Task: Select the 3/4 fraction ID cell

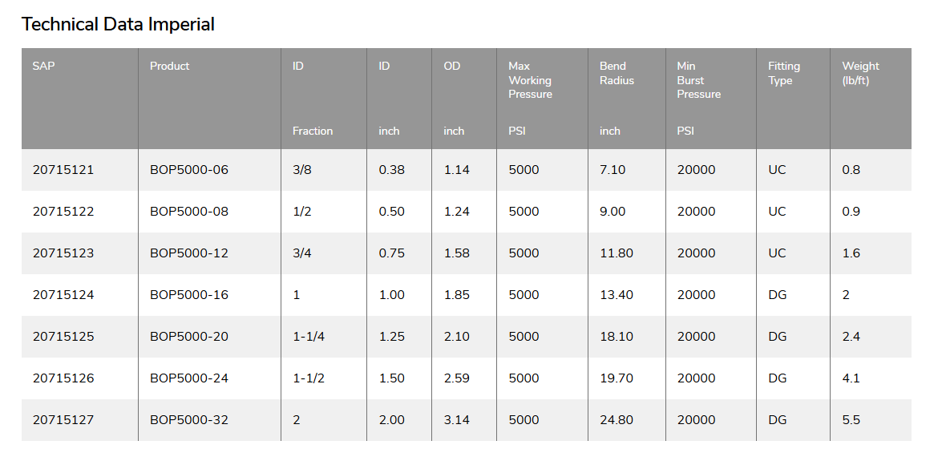Action: 302,253
